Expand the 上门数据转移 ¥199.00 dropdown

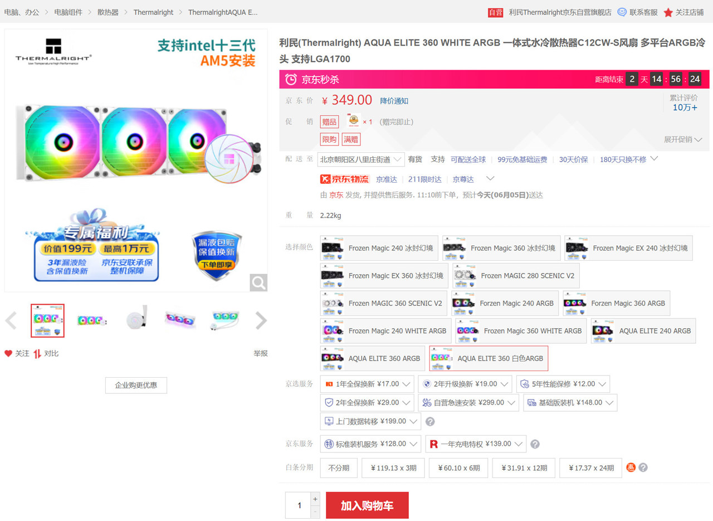tap(370, 422)
